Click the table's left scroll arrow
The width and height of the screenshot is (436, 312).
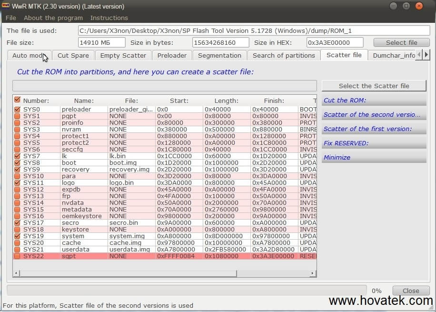16,273
